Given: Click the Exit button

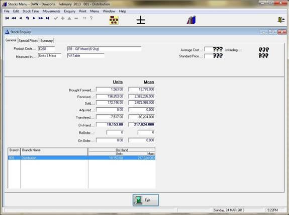Looking at the screenshot, I should tap(146, 200).
